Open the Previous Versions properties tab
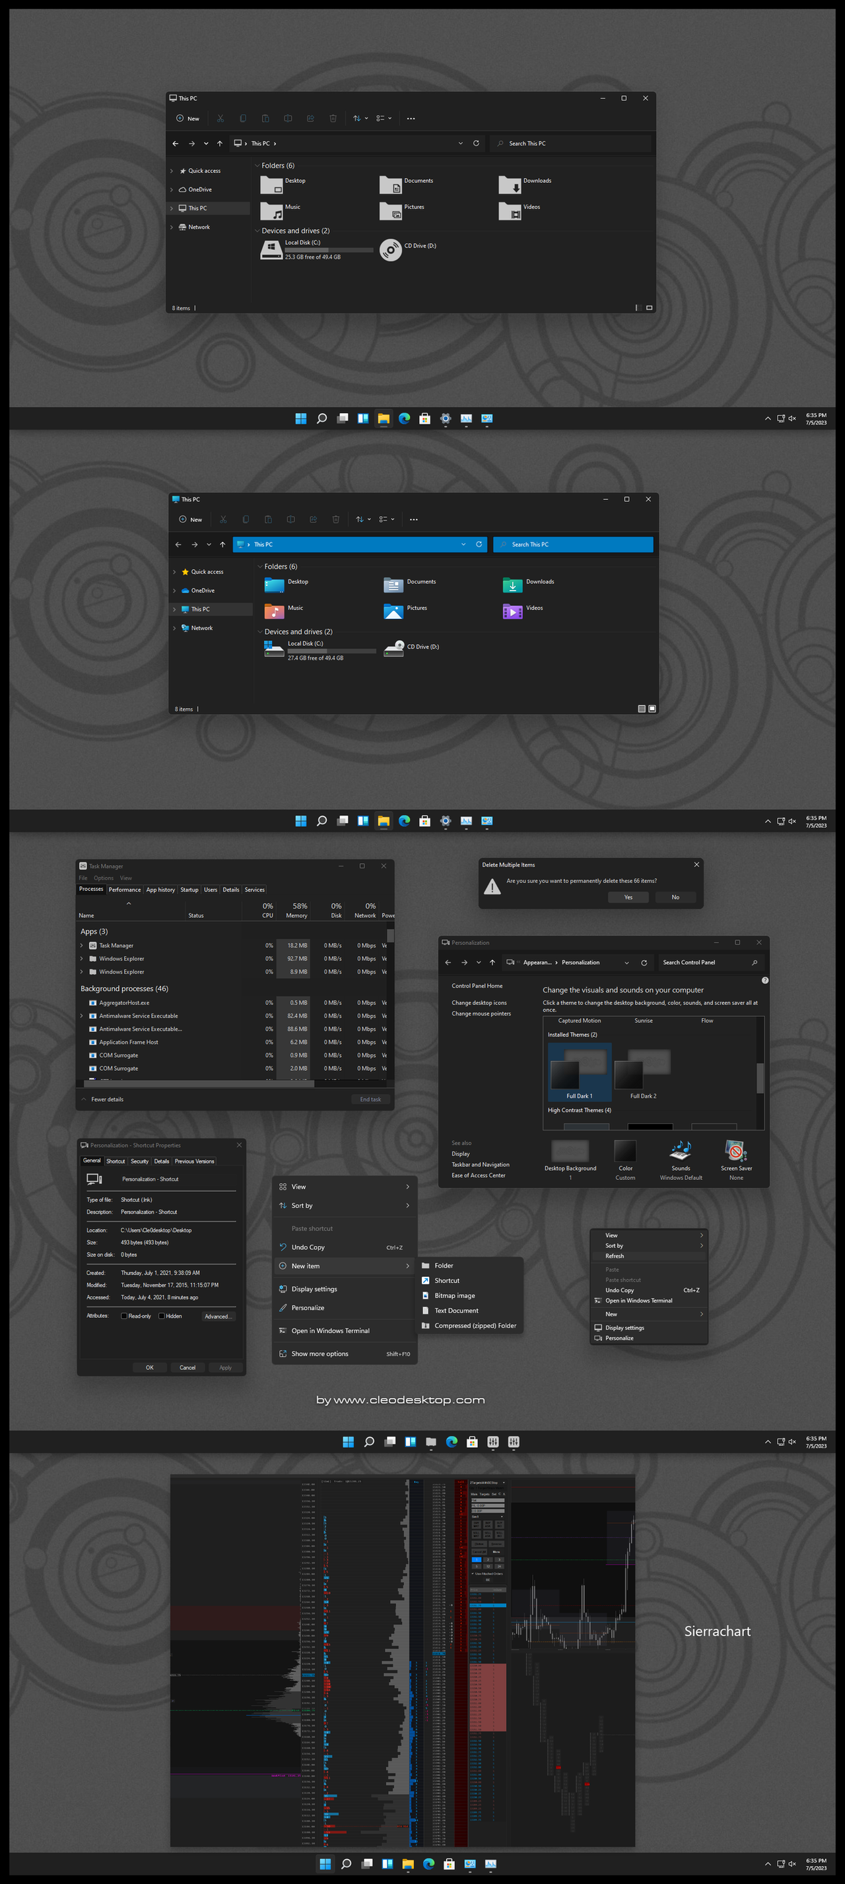The height and width of the screenshot is (1884, 845). pos(195,1161)
